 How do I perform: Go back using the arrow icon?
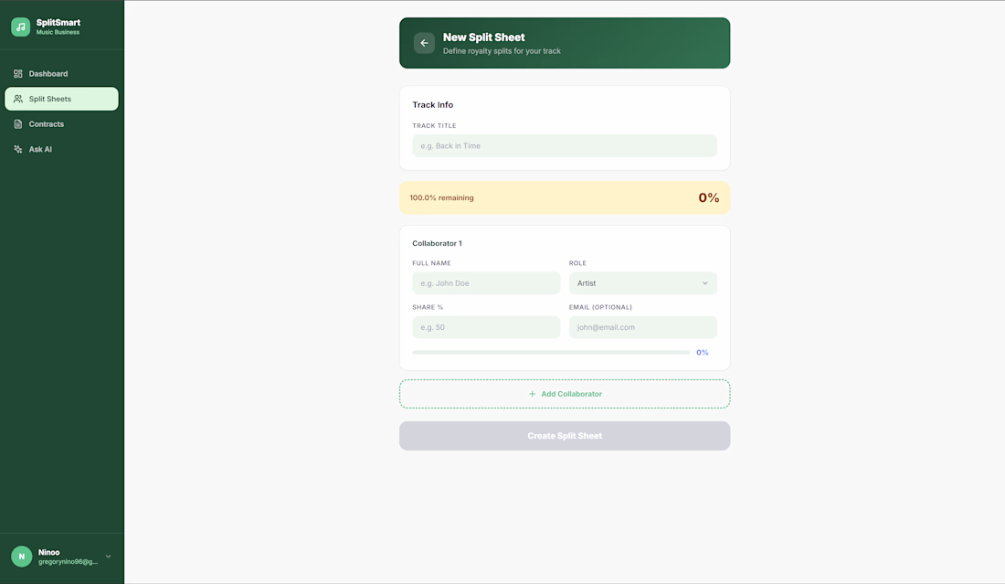click(424, 43)
